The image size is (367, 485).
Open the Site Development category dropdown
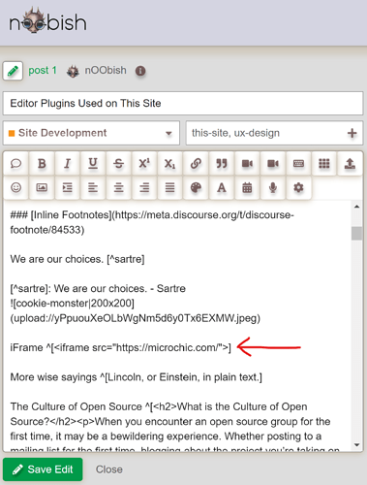coord(91,133)
